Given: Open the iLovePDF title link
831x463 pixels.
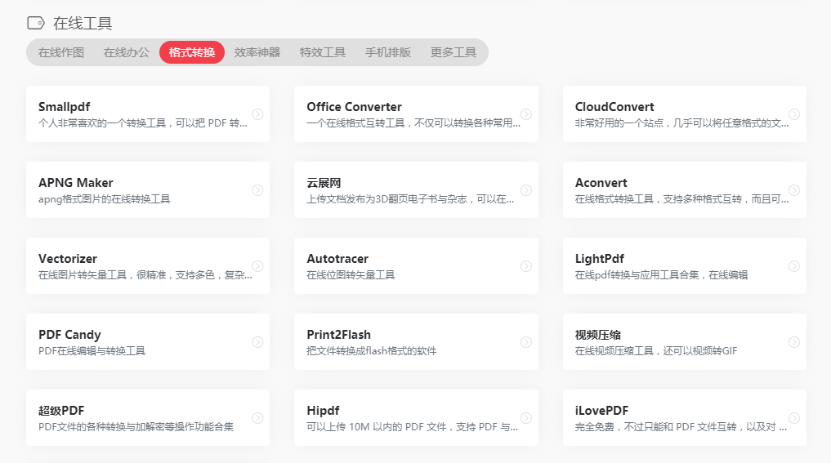Looking at the screenshot, I should [601, 411].
